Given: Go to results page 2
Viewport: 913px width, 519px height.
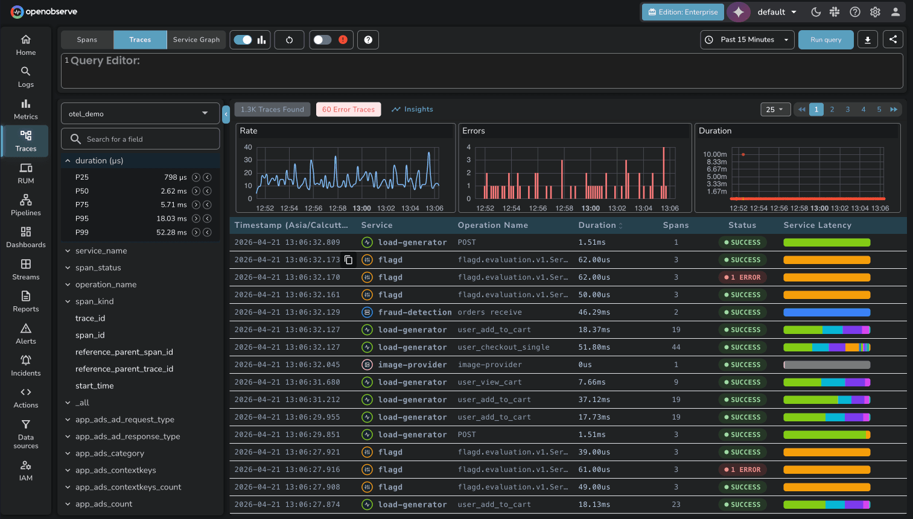Looking at the screenshot, I should pyautogui.click(x=832, y=109).
